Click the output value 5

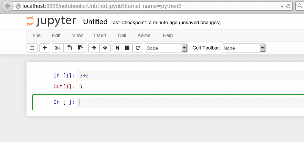coord(81,86)
